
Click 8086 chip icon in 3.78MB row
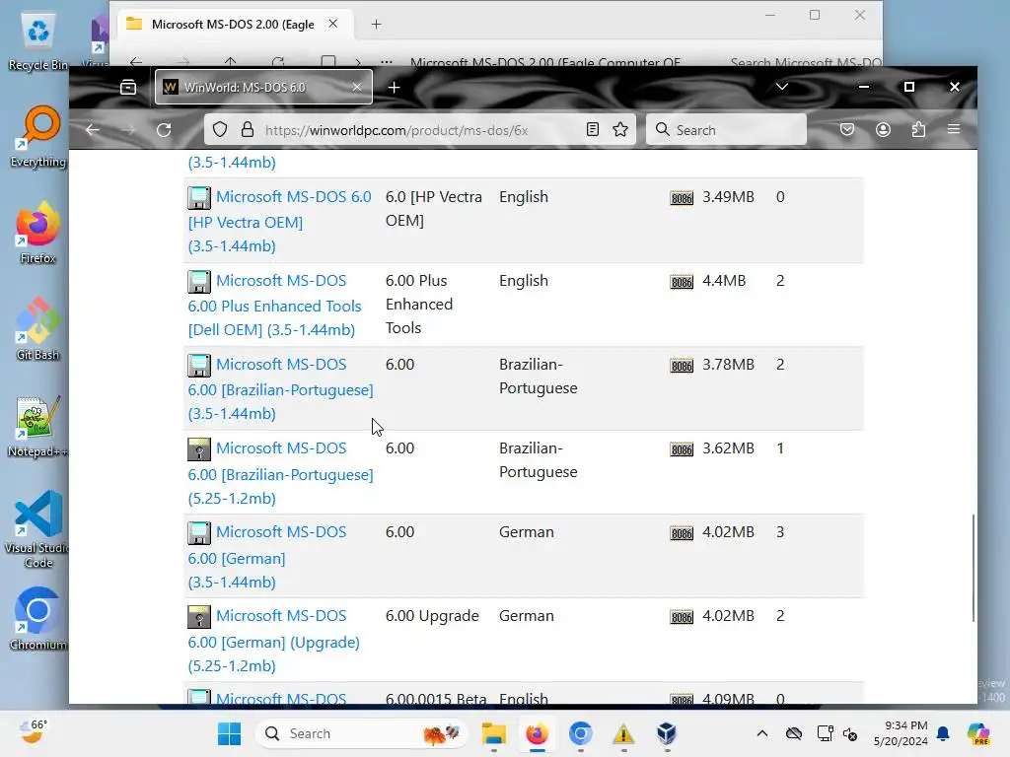(682, 366)
